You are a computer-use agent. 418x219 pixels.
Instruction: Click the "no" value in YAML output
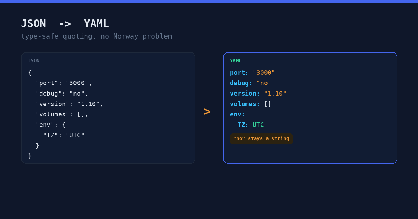click(264, 83)
